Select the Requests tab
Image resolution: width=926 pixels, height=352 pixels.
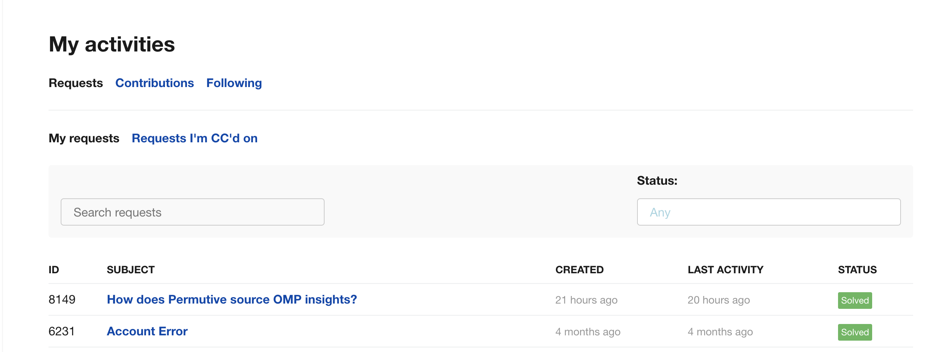tap(76, 83)
